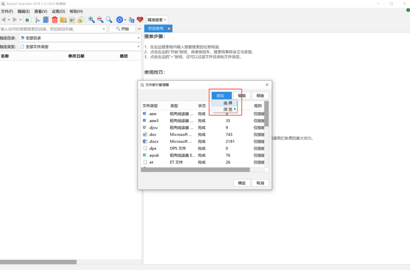Click the 状态 column header in dialog
This screenshot has width=410, height=270.
(x=202, y=106)
